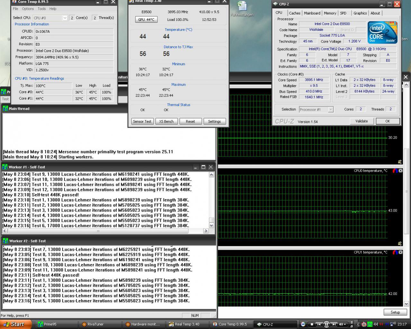The width and height of the screenshot is (411, 329).
Task: Switch to Core Temp 0.99.5 taskbar button
Action: (231, 324)
